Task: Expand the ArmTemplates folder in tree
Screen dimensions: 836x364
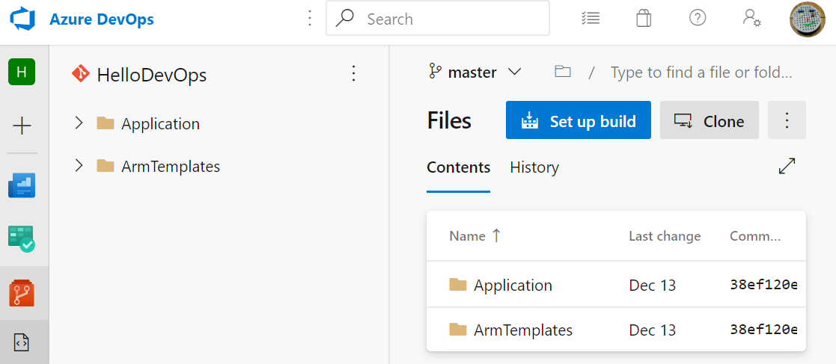Action: coord(79,166)
